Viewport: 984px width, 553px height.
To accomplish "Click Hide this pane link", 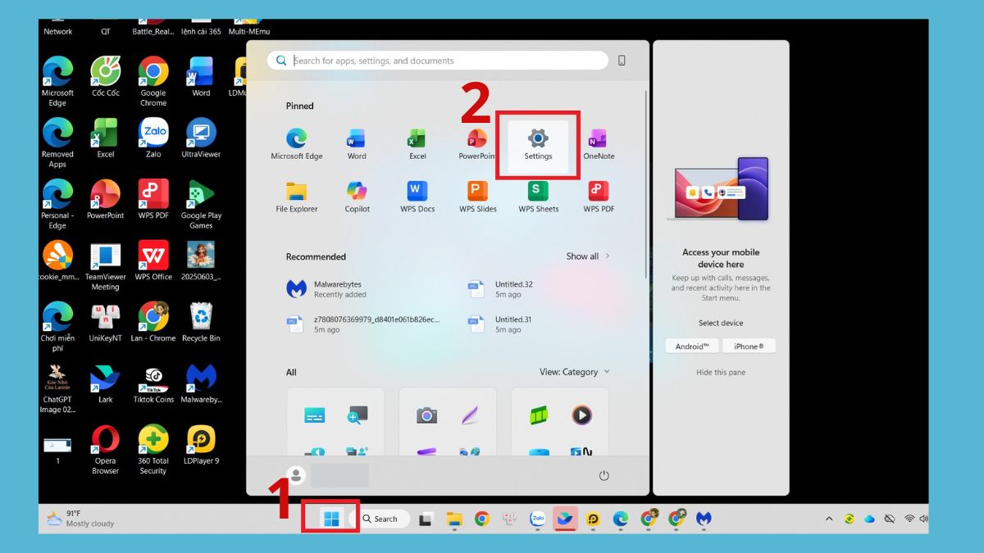I will (722, 373).
